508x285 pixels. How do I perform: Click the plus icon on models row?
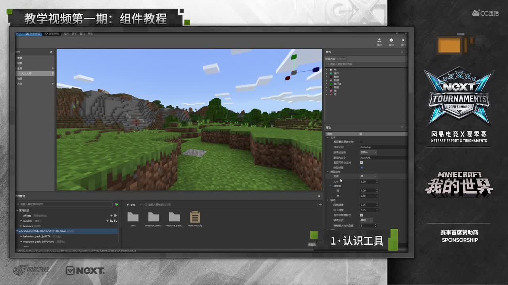pos(107,221)
